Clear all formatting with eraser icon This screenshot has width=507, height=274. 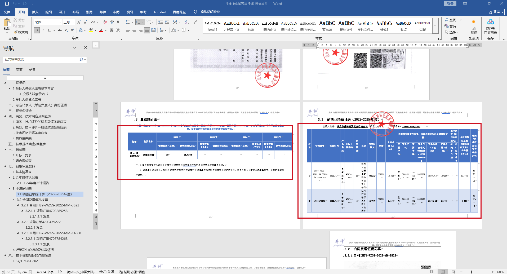tap(105, 22)
